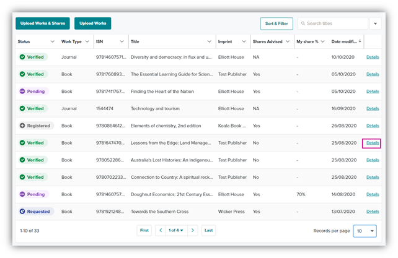Click the Pending icon for Finding the Heart row
The width and height of the screenshot is (398, 258).
pyautogui.click(x=22, y=91)
